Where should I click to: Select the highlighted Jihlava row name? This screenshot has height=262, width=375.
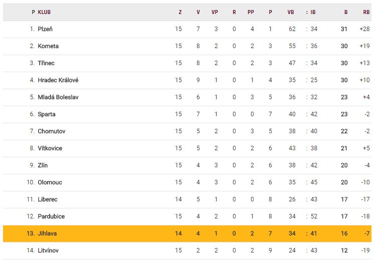(x=48, y=233)
